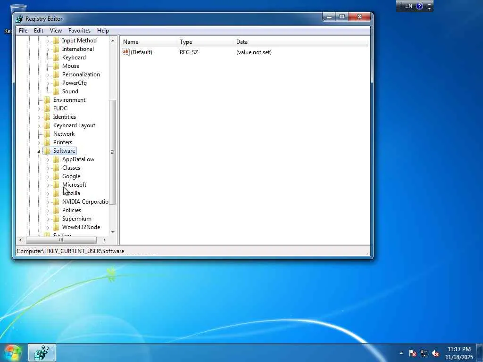This screenshot has width=483, height=362.
Task: Expand the Input Method key
Action: pos(48,41)
